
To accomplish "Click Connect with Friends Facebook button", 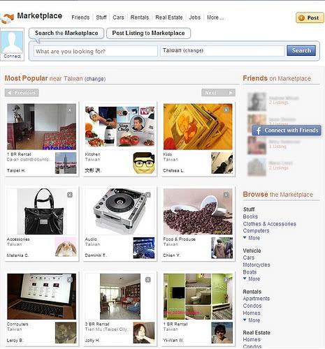I will click(287, 131).
